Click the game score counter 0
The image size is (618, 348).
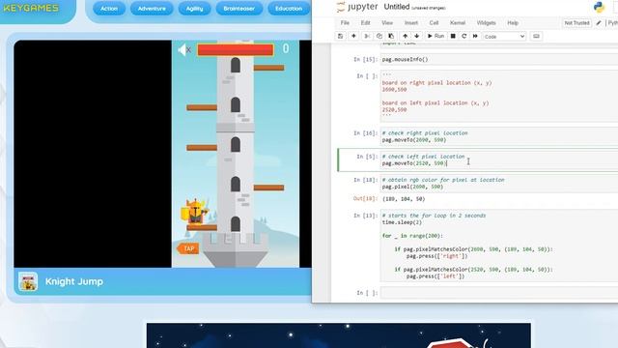coord(286,48)
